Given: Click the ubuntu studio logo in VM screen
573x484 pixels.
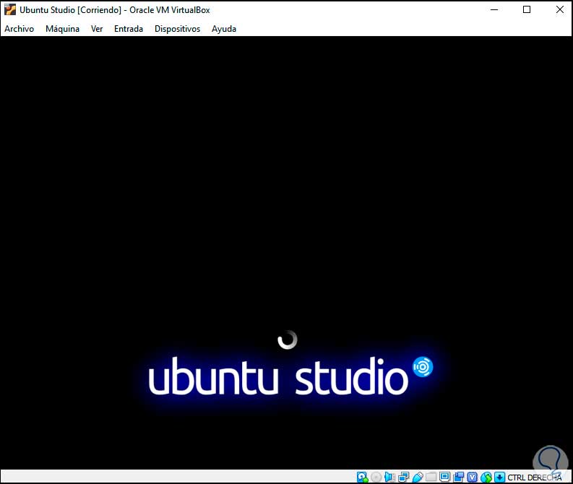Looking at the screenshot, I should click(290, 376).
